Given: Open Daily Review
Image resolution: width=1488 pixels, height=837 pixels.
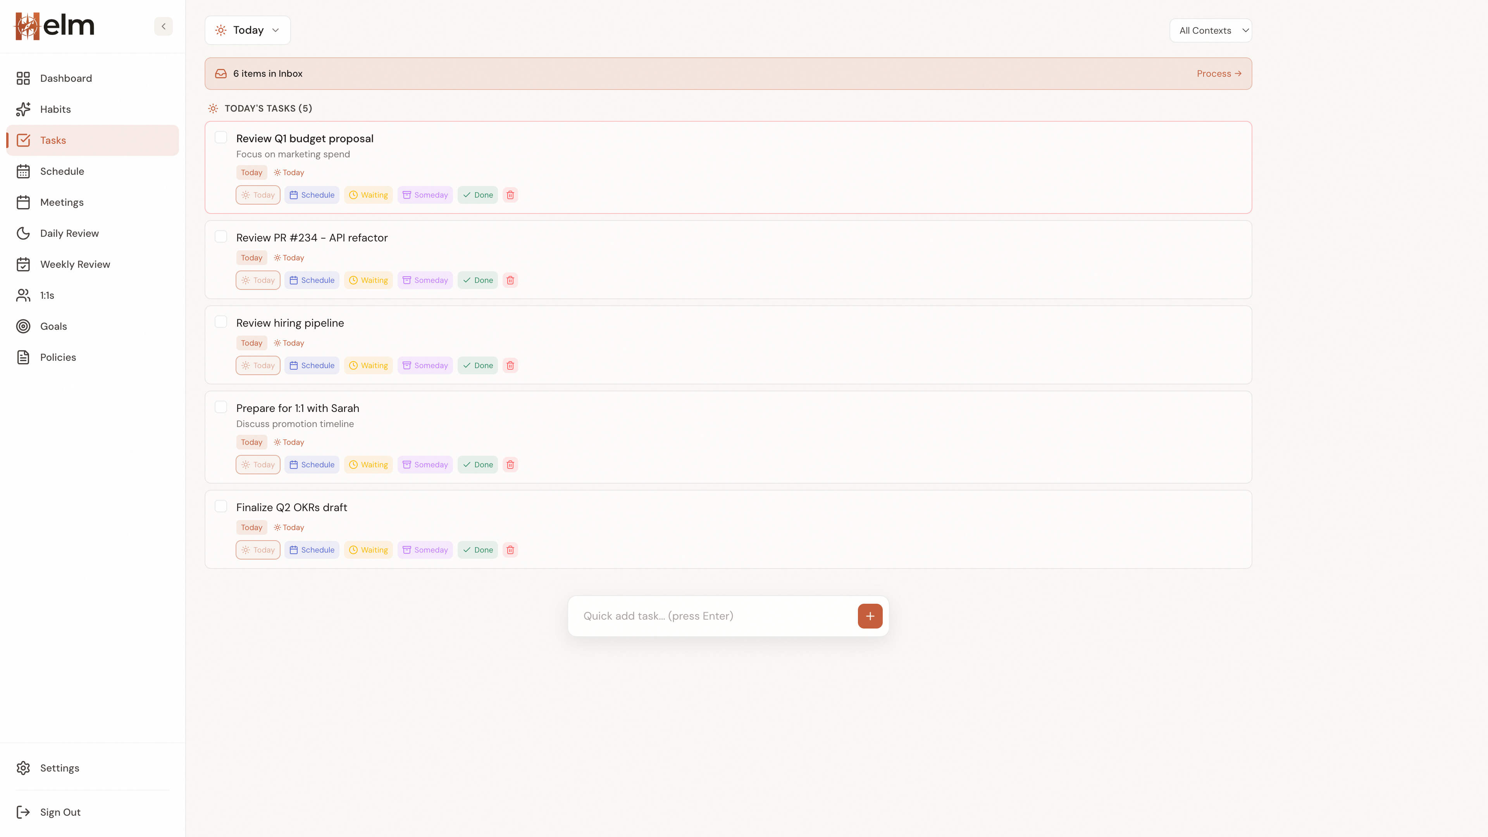Looking at the screenshot, I should (69, 233).
